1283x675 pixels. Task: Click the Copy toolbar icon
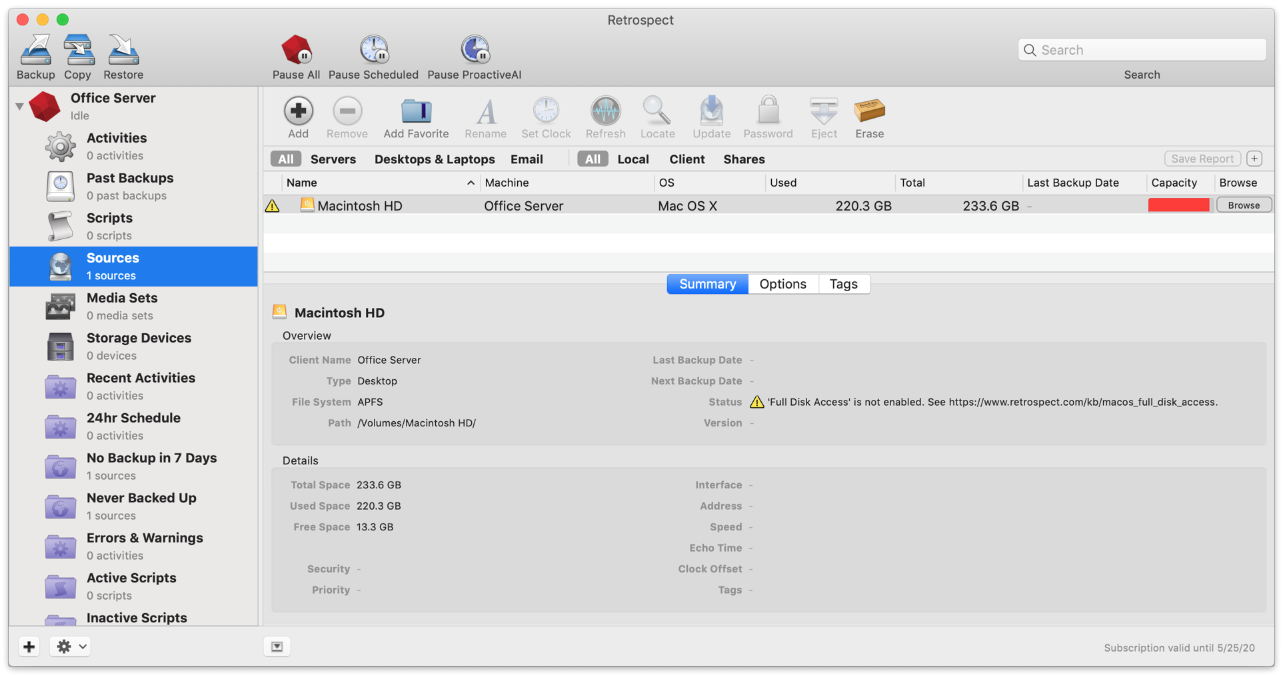coord(77,57)
